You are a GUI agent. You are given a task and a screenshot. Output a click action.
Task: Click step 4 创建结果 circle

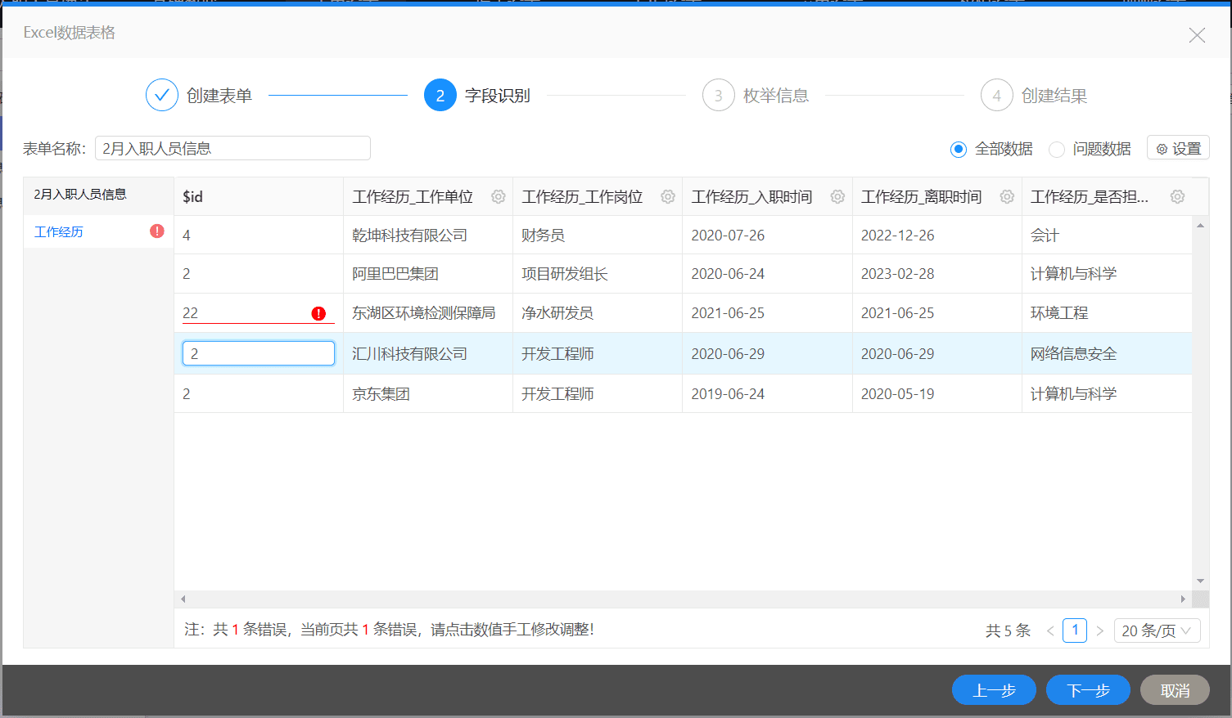(x=997, y=96)
